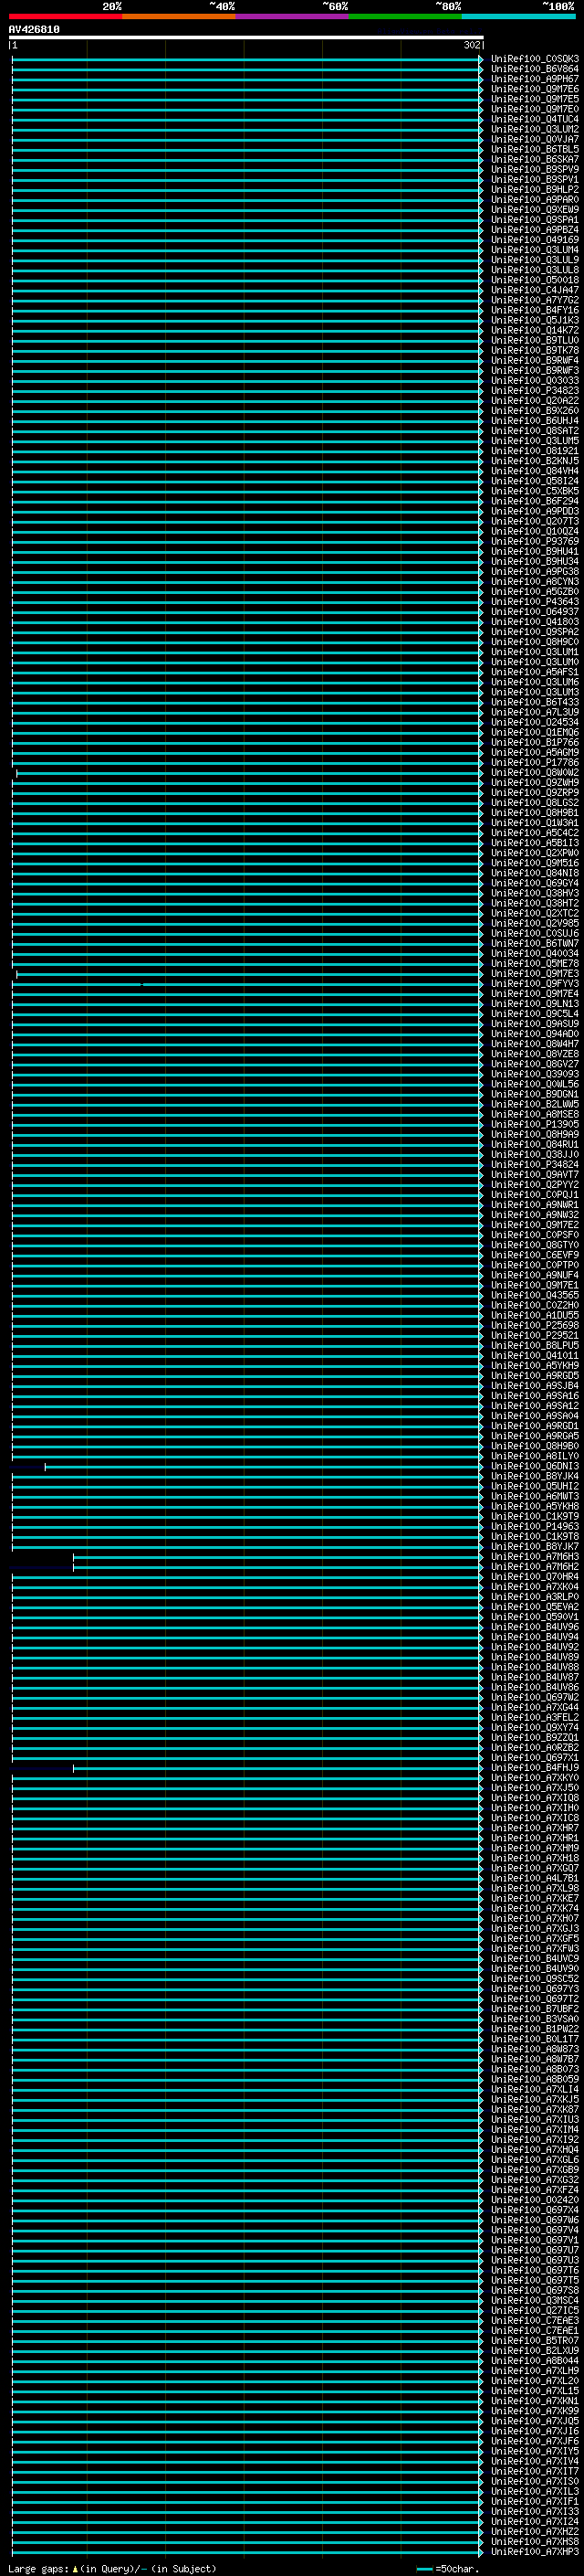
Task: Select the query name AV426810
Action: click(x=34, y=30)
